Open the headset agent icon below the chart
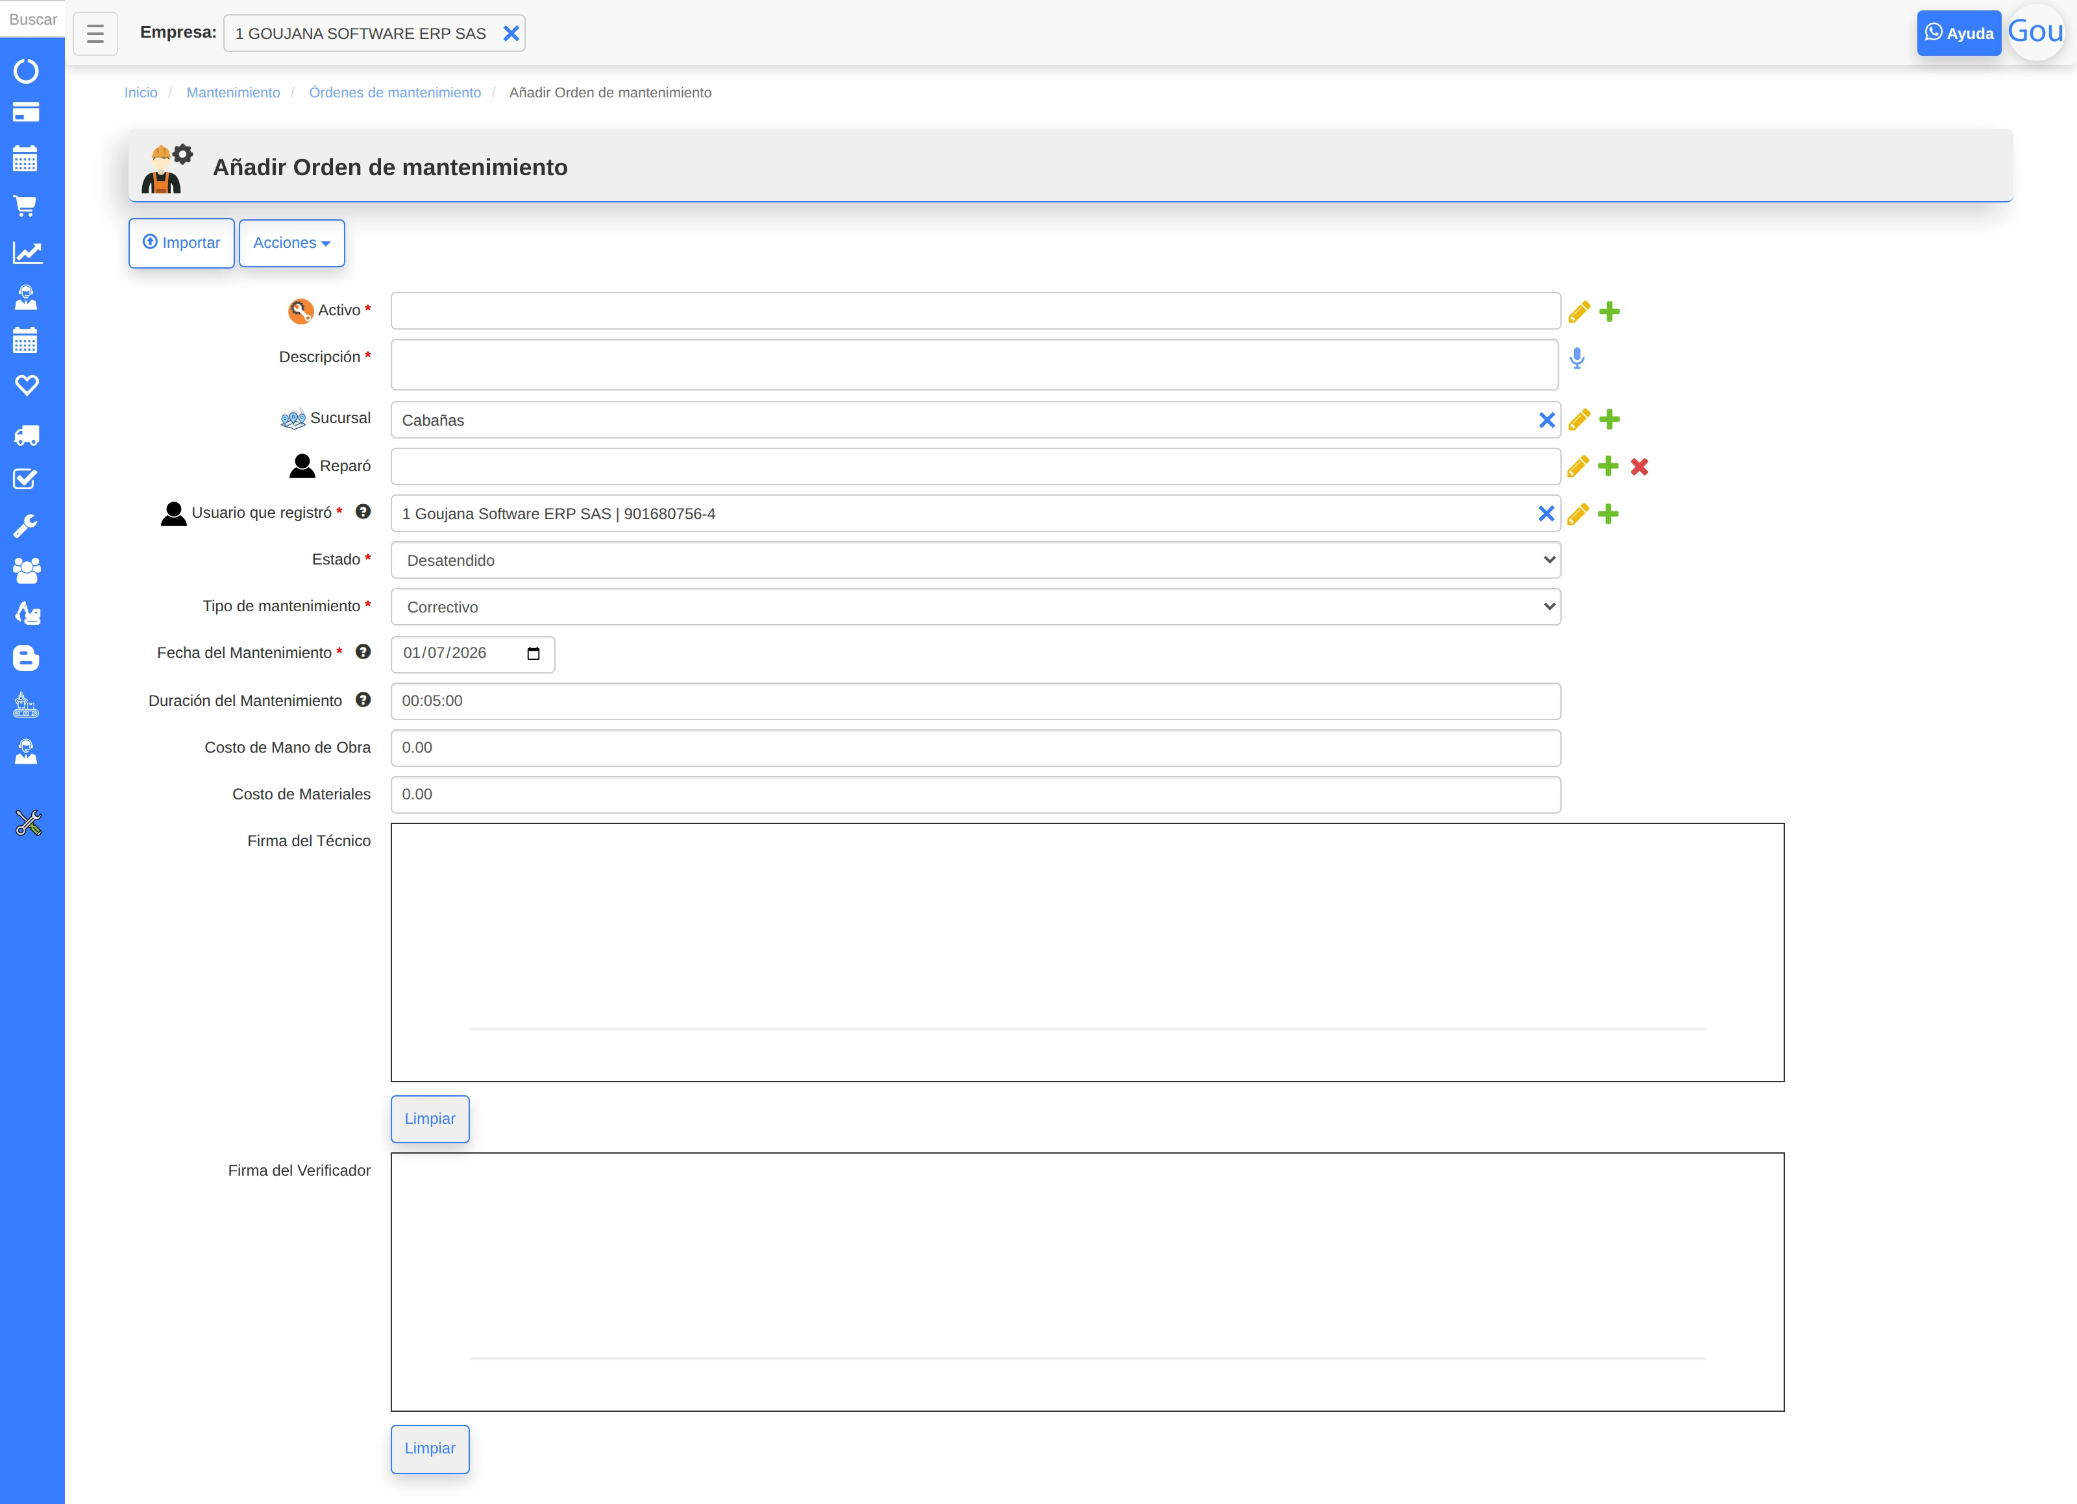Screen dimensions: 2077x1504 (x=26, y=298)
